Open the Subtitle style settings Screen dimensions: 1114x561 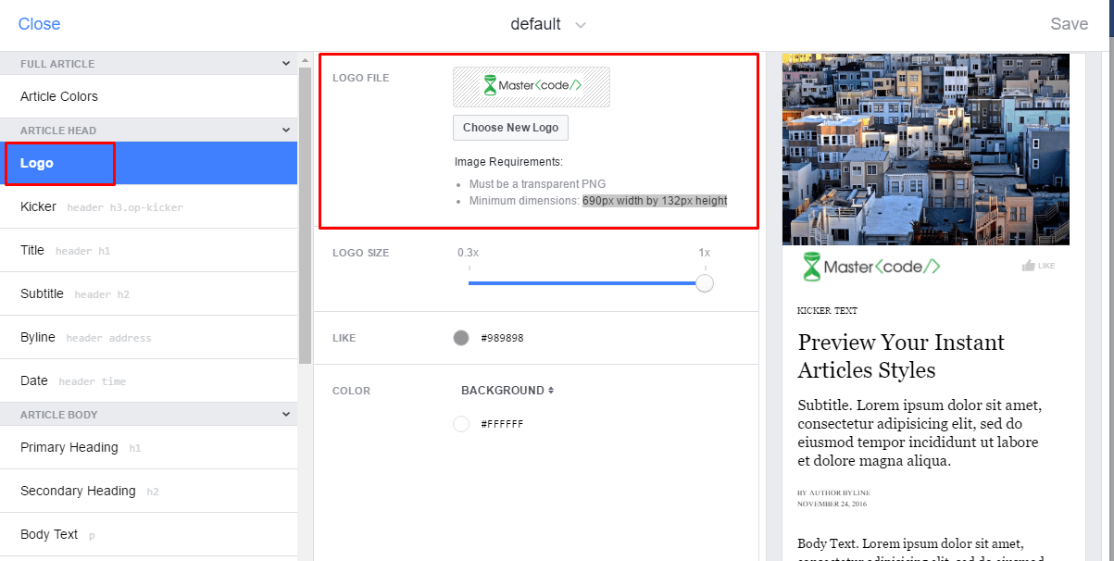148,293
